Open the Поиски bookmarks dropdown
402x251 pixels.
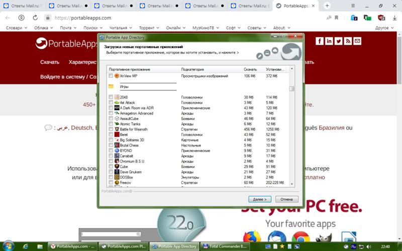[x=93, y=28]
